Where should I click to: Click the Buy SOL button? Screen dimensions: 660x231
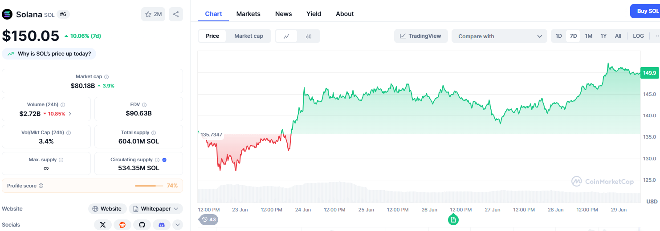646,11
